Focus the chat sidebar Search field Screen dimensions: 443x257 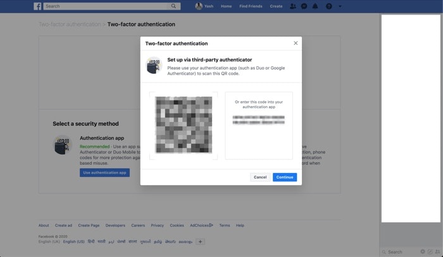[400, 252]
